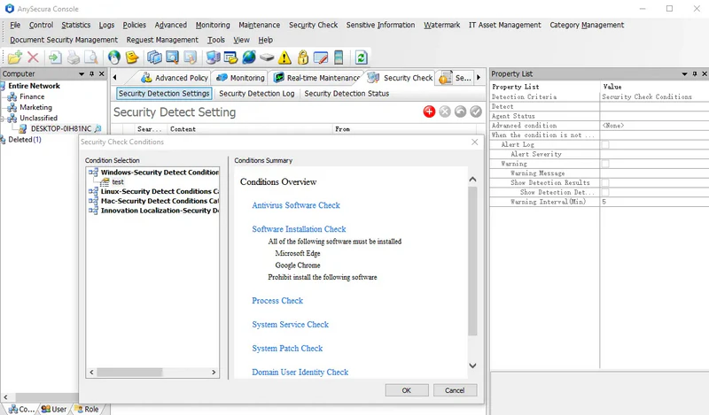Screen dimensions: 709x415
Task: Click the gray checkmark apply setting icon
Action: (476, 111)
